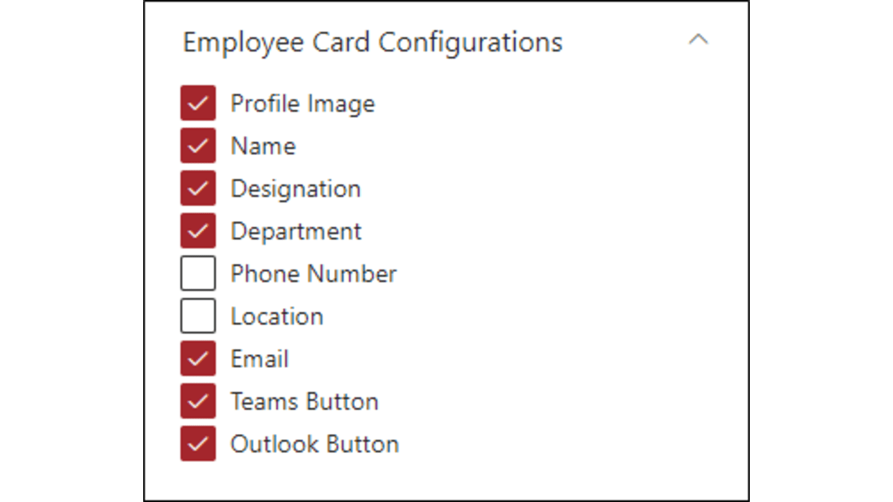The image size is (893, 502).
Task: Disable the Department checkbox box
Action: click(x=198, y=231)
